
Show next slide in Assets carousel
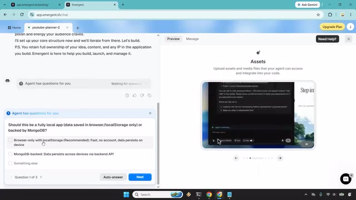pyautogui.click(x=280, y=158)
